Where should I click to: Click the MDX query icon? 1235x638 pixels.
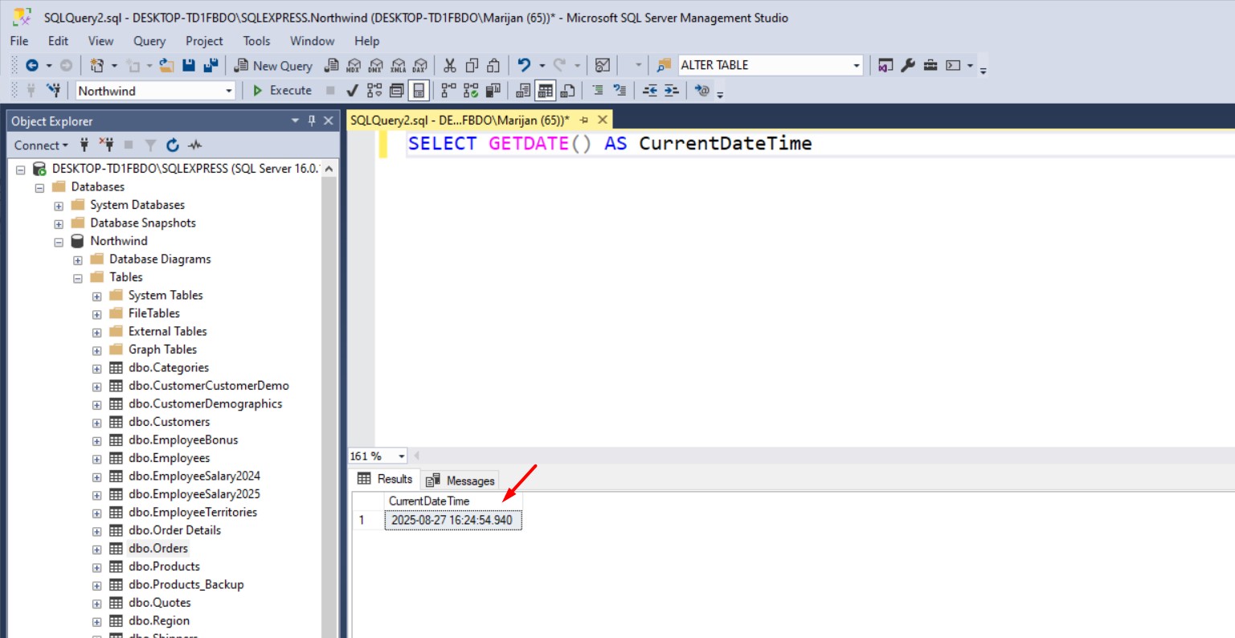(353, 66)
